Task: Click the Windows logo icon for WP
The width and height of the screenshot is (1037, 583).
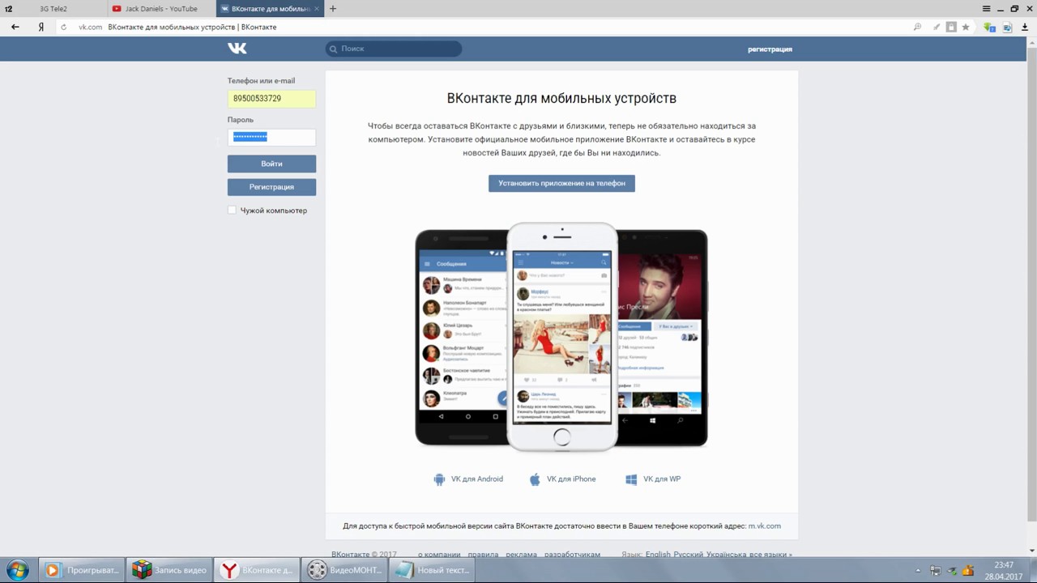Action: 631,479
